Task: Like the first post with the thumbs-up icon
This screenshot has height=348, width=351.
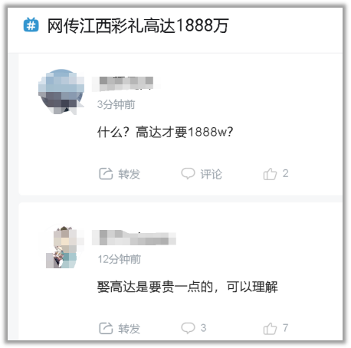Action: (x=270, y=174)
